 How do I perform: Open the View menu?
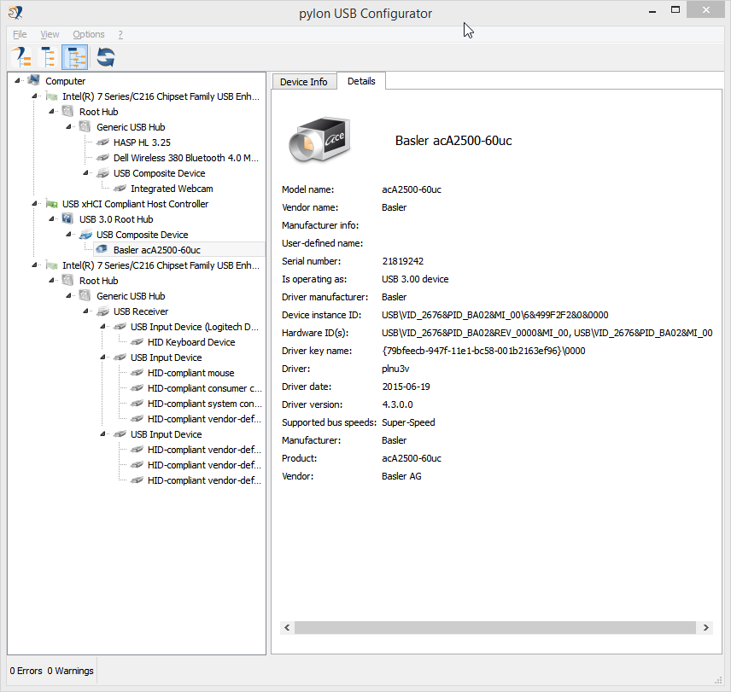pos(50,34)
